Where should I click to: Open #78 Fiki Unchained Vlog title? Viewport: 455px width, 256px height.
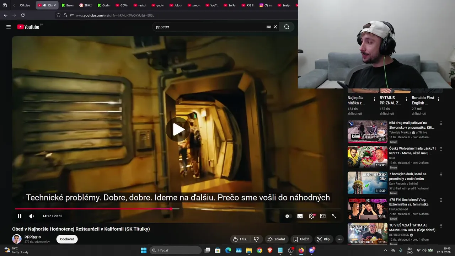point(409,202)
